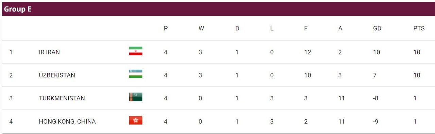This screenshot has width=435, height=134.
Task: Click the GD column header
Action: pos(377,29)
